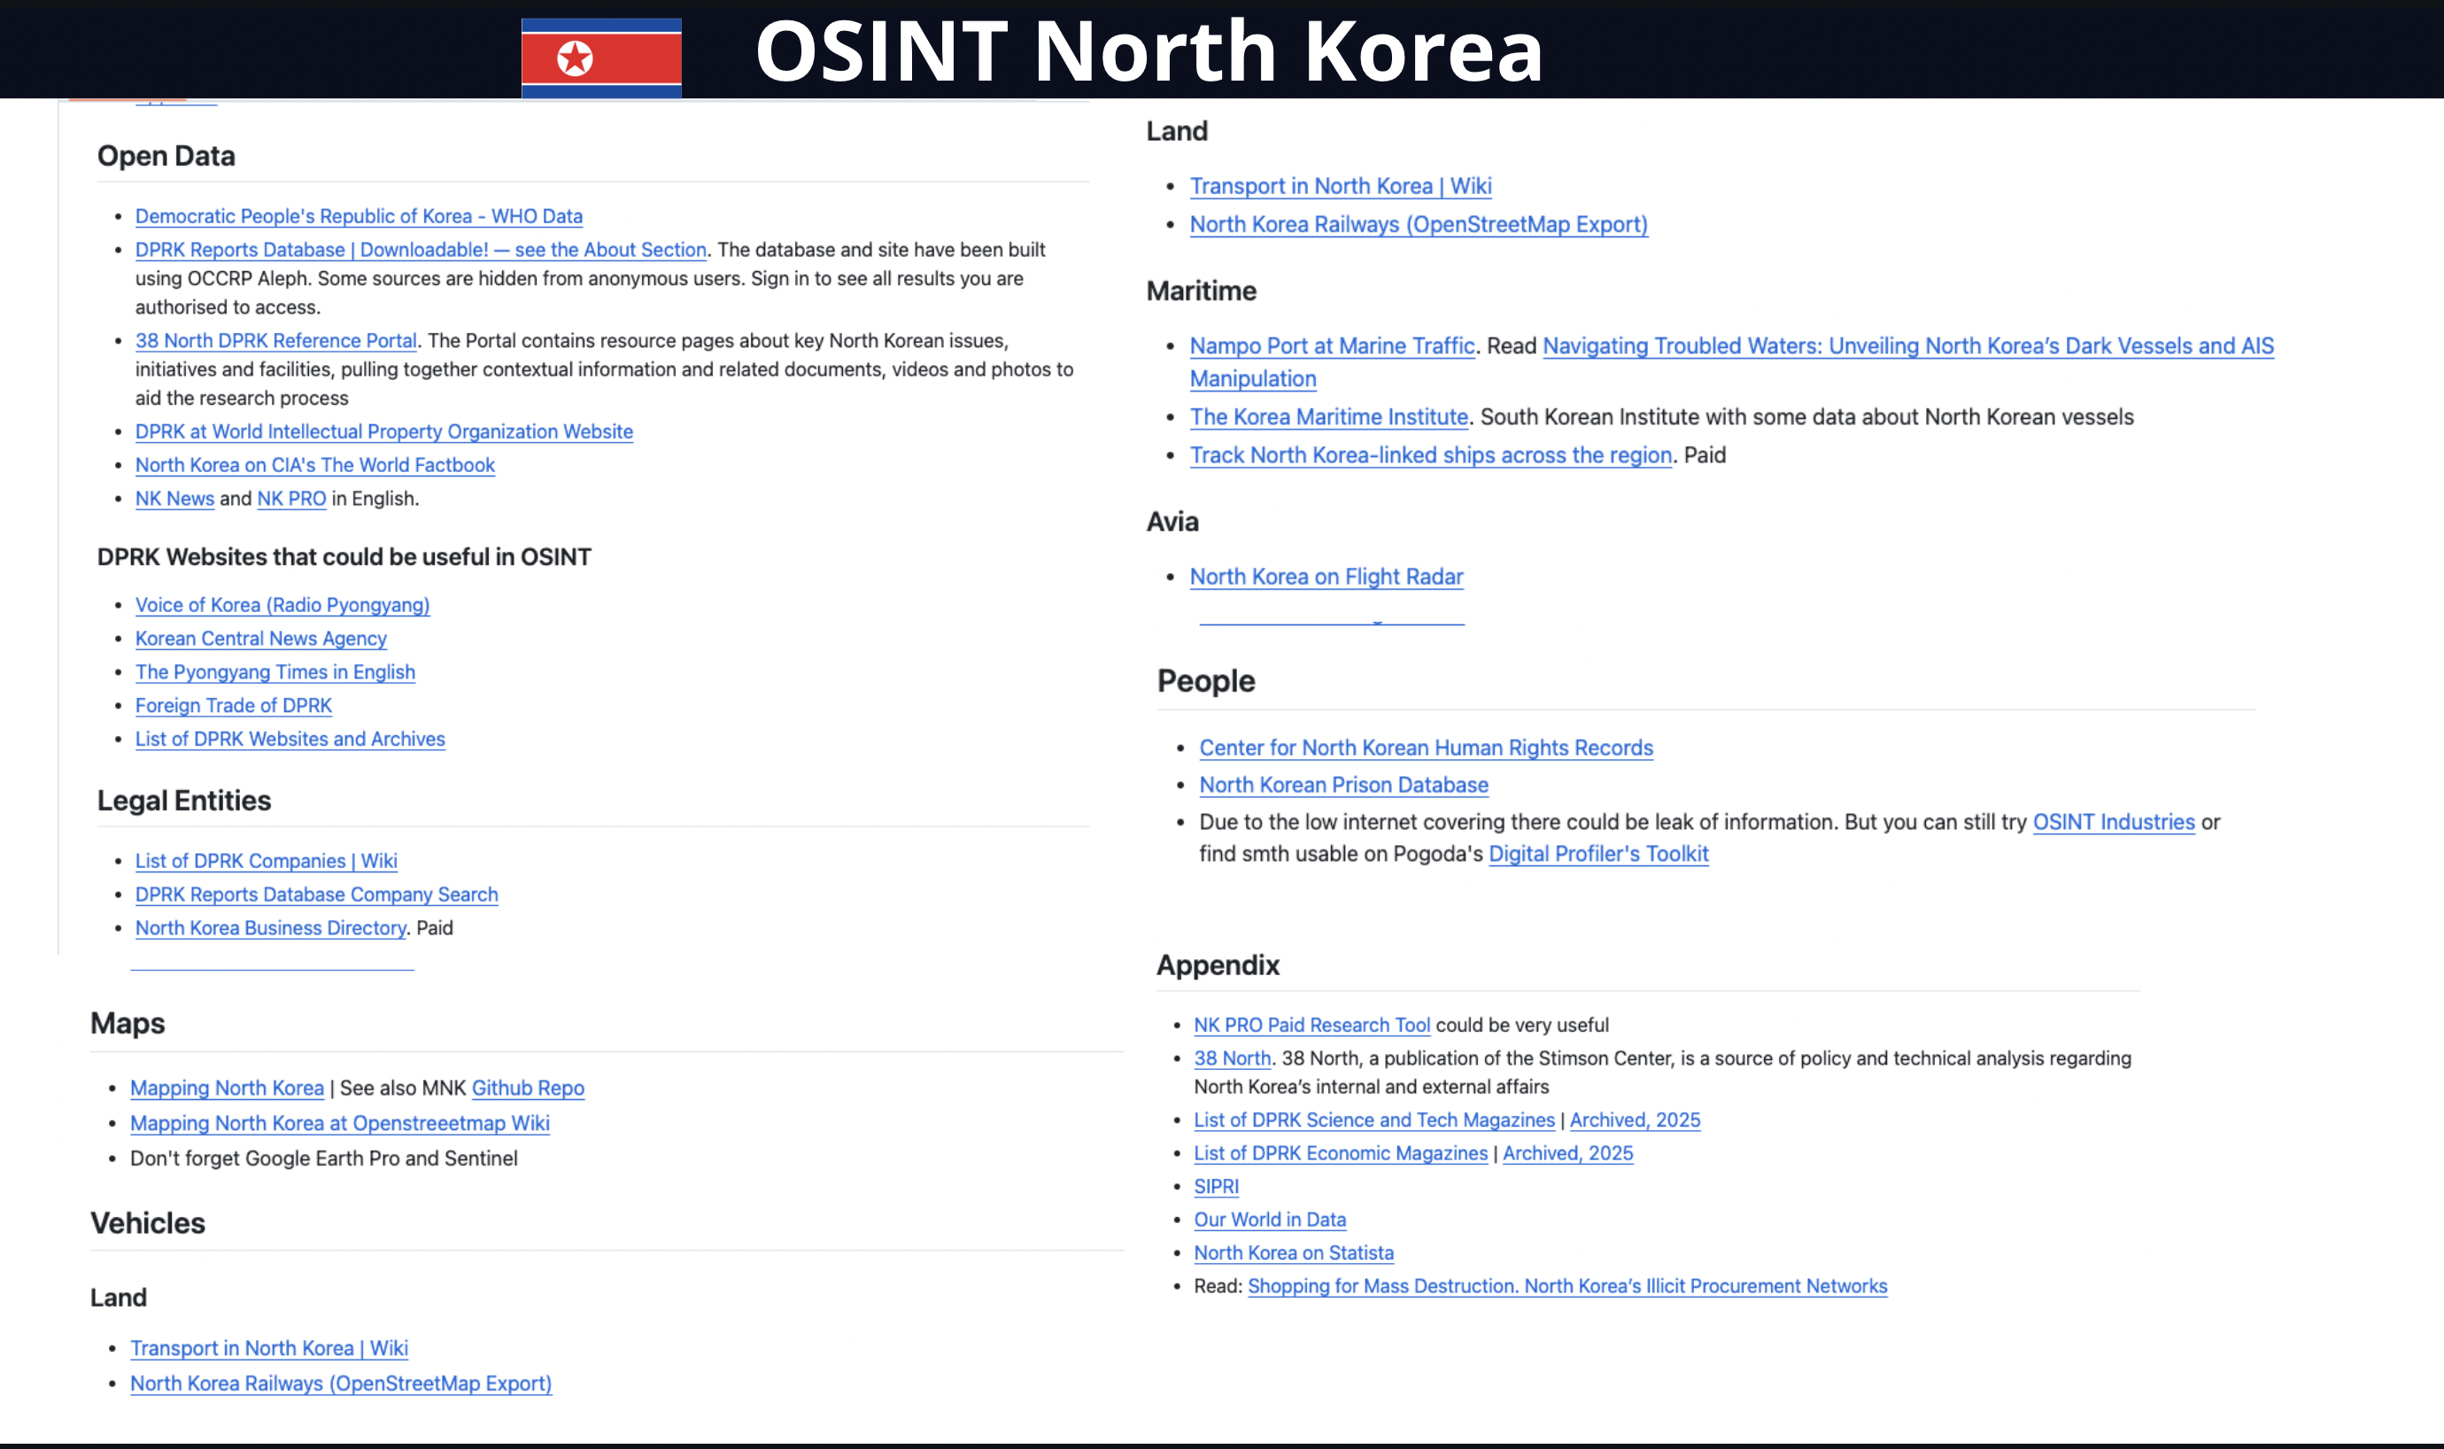Open List of DPRK Economic Magazines

point(1340,1152)
